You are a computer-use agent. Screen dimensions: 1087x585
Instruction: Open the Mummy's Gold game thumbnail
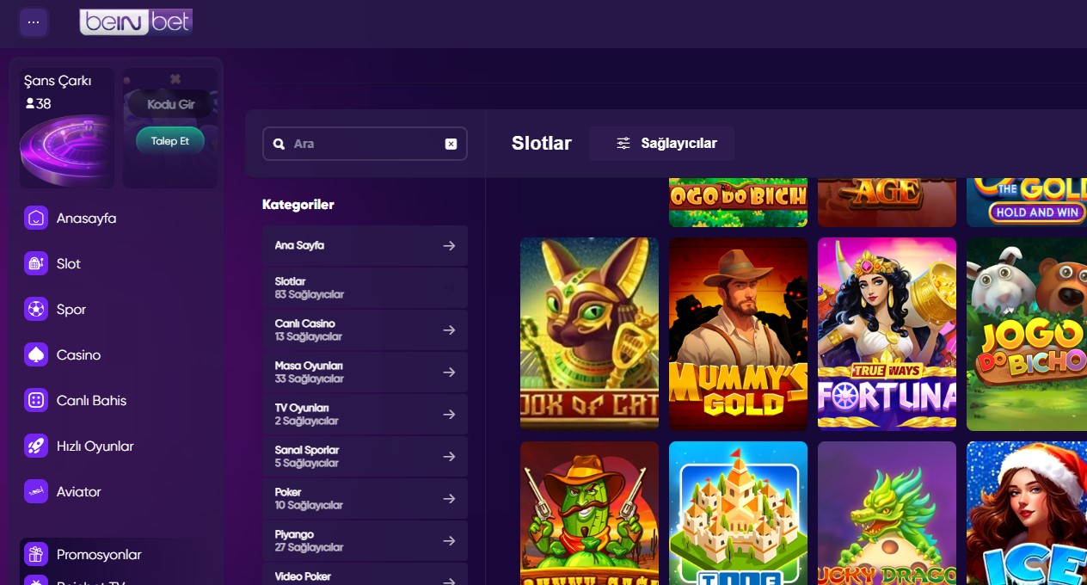pos(738,334)
